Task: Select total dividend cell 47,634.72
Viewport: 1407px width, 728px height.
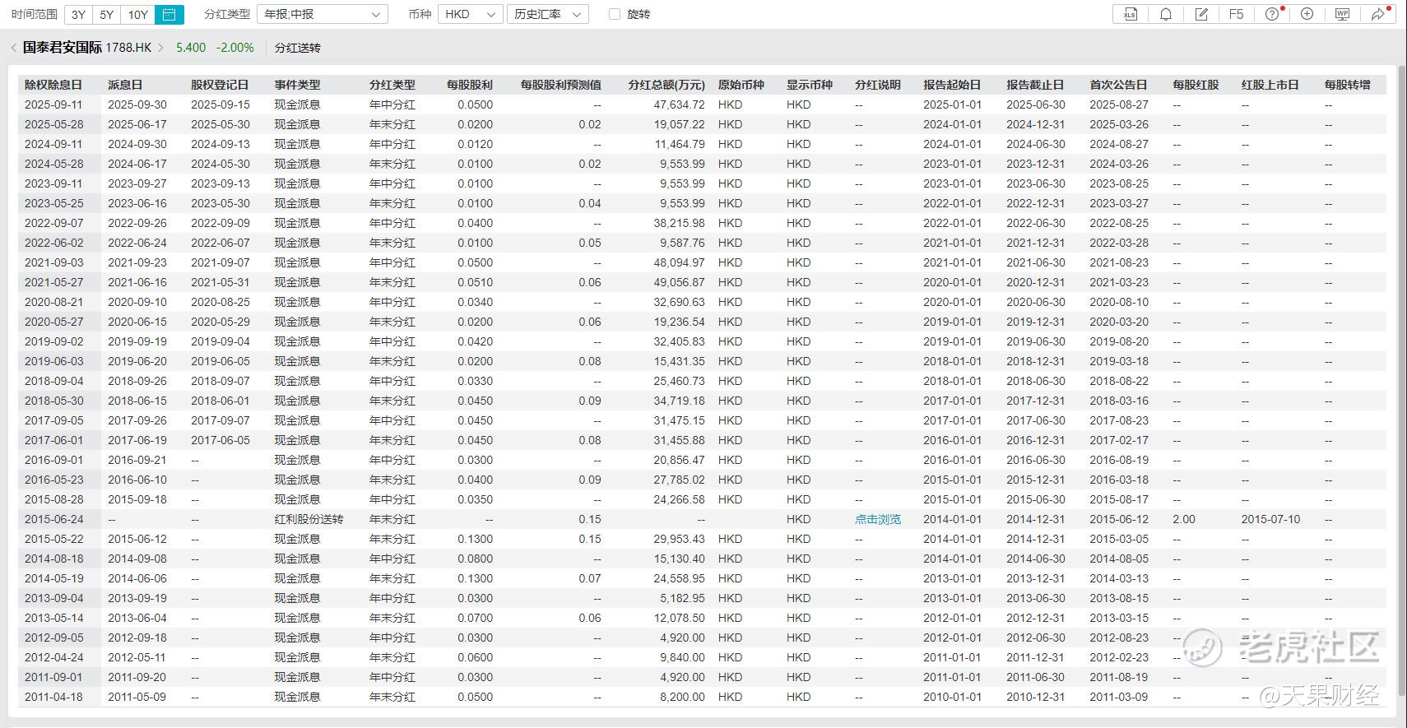Action: (x=680, y=104)
